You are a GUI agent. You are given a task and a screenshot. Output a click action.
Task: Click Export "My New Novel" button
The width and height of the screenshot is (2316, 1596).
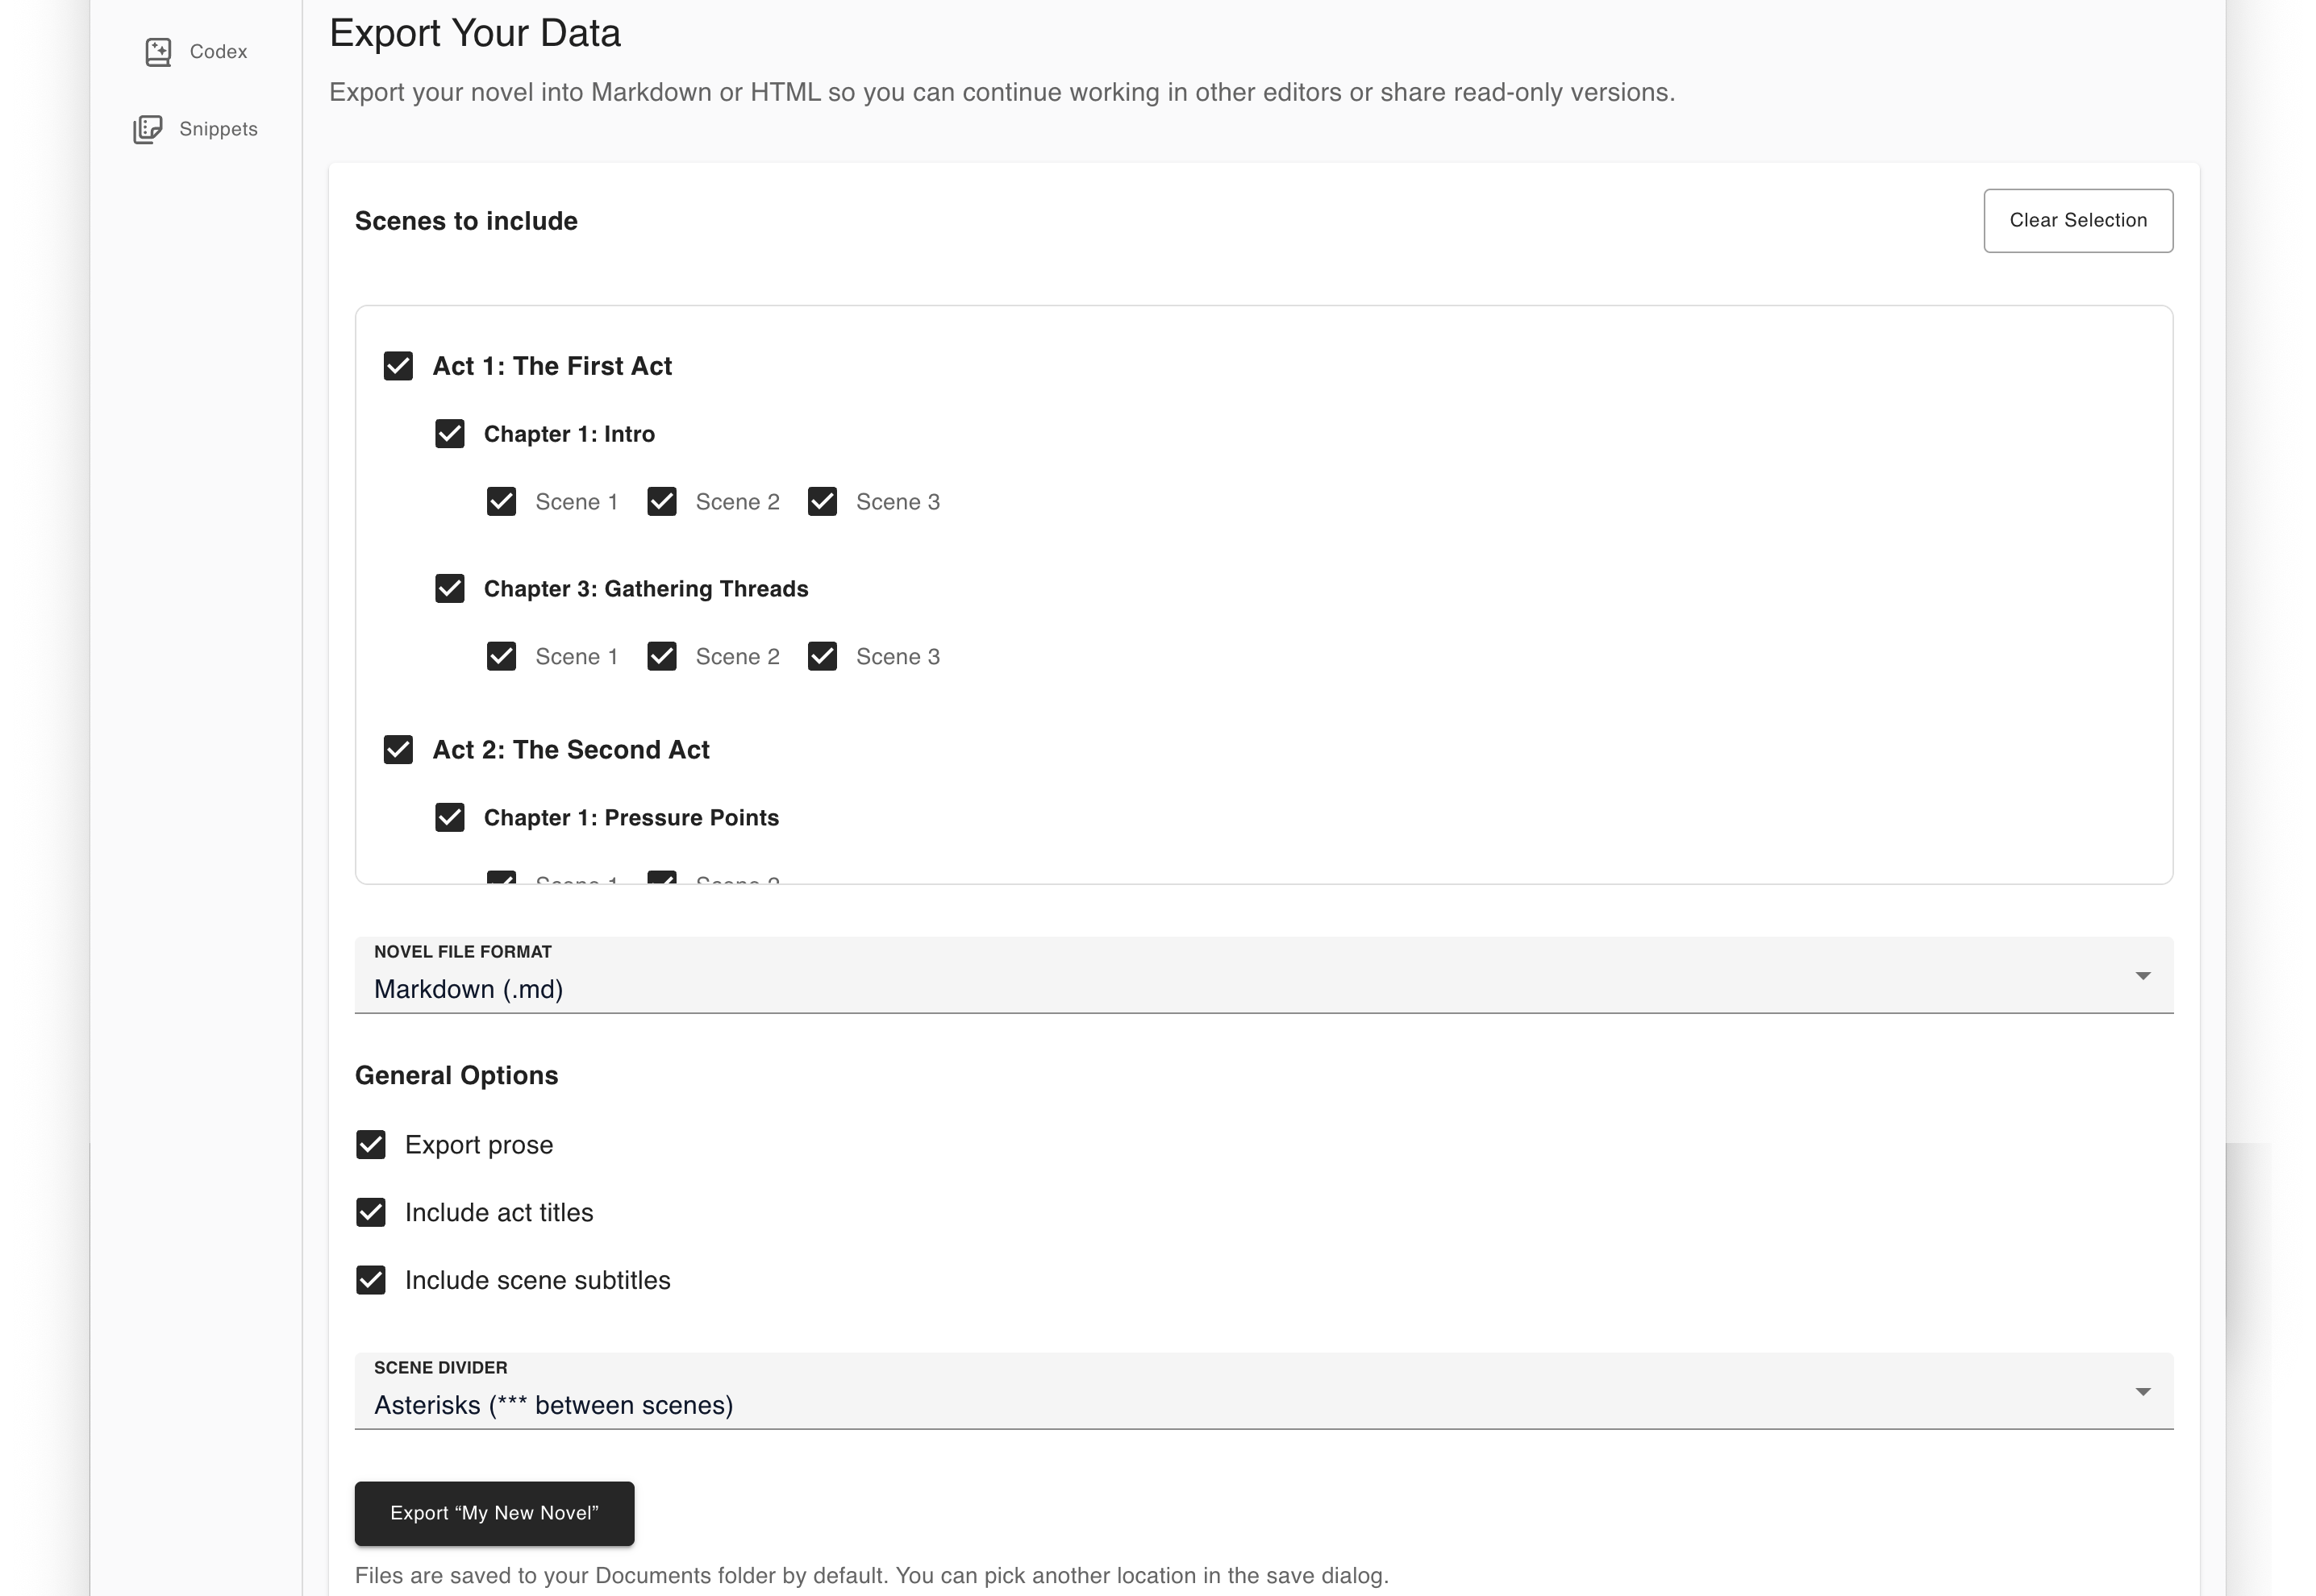tap(494, 1513)
